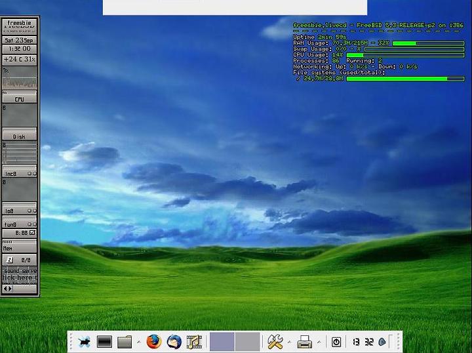Click the right drag handle of the panel
The height and width of the screenshot is (353, 472).
click(399, 342)
